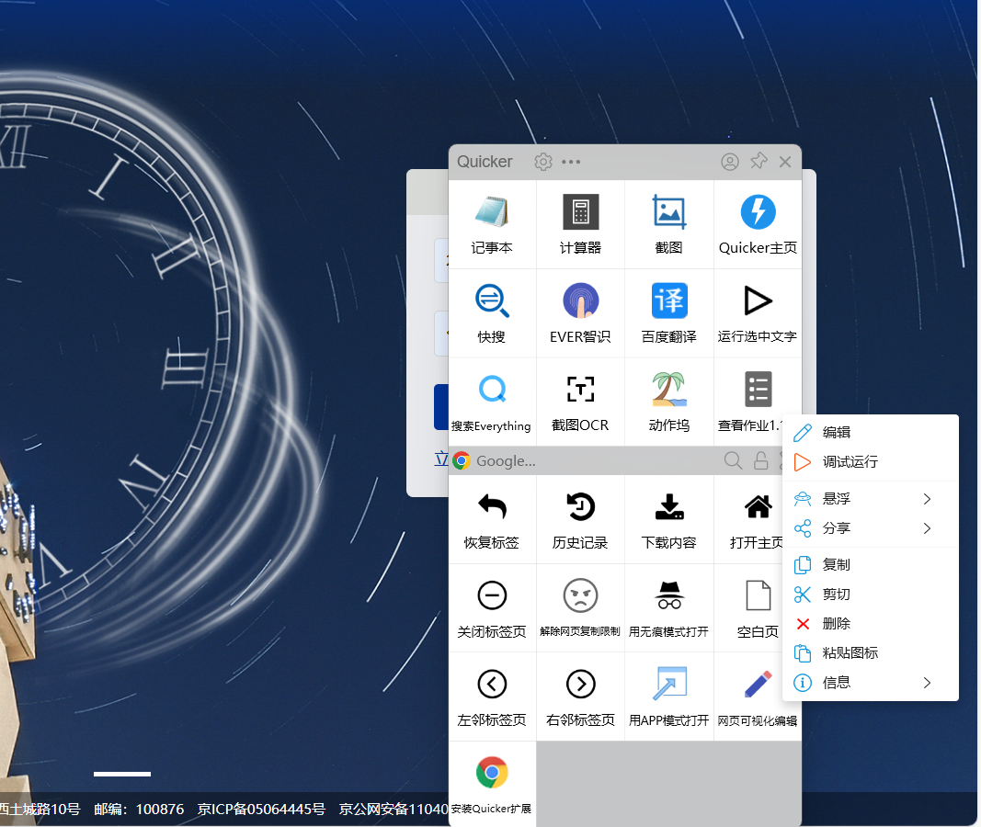Viewport: 981px width, 827px height.
Task: Click the white carousel indicator bar on the webpage
Action: (122, 774)
